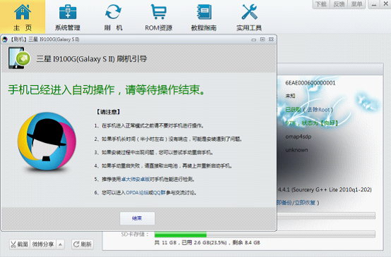
Task: Open the 反馈 feedback button
Action: (x=339, y=4)
